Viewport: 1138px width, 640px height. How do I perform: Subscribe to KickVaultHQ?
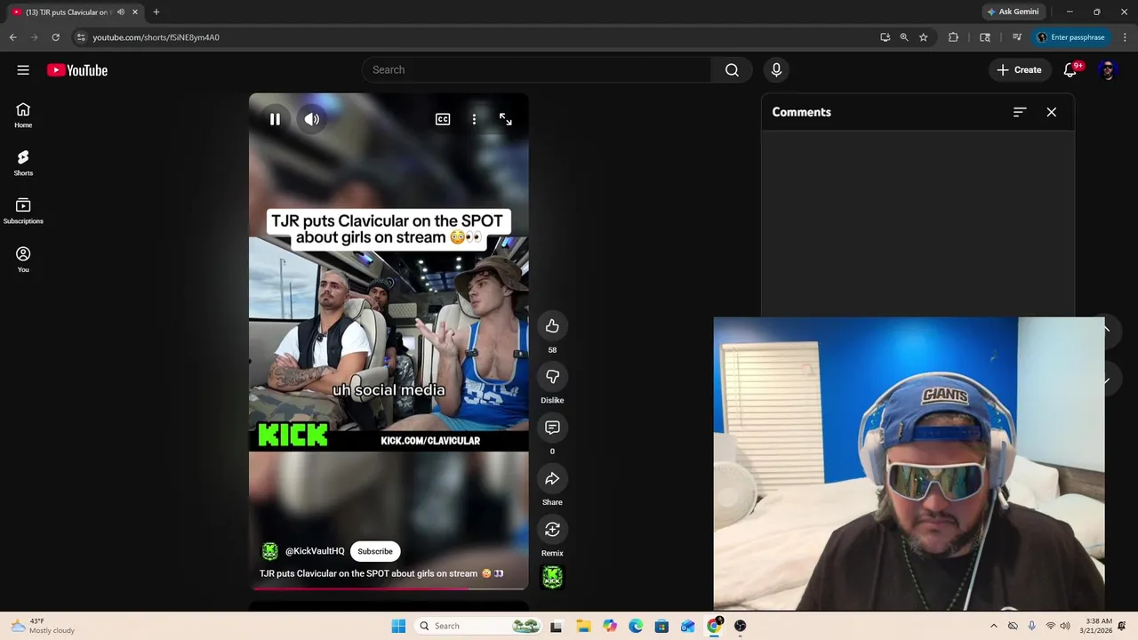[x=375, y=551]
